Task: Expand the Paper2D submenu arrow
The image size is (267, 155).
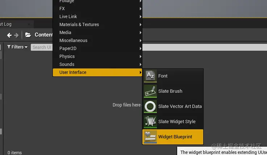Action: point(141,49)
